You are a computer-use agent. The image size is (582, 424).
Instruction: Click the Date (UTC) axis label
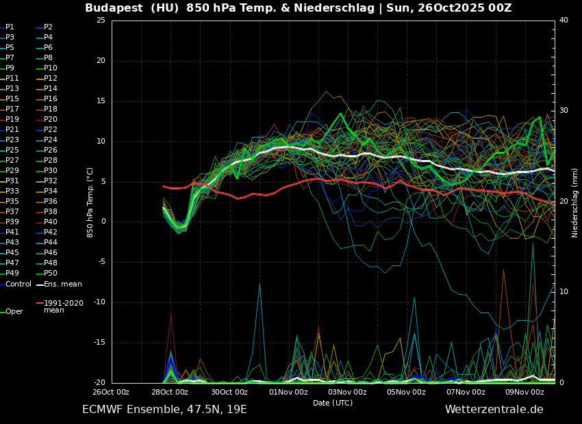point(333,403)
